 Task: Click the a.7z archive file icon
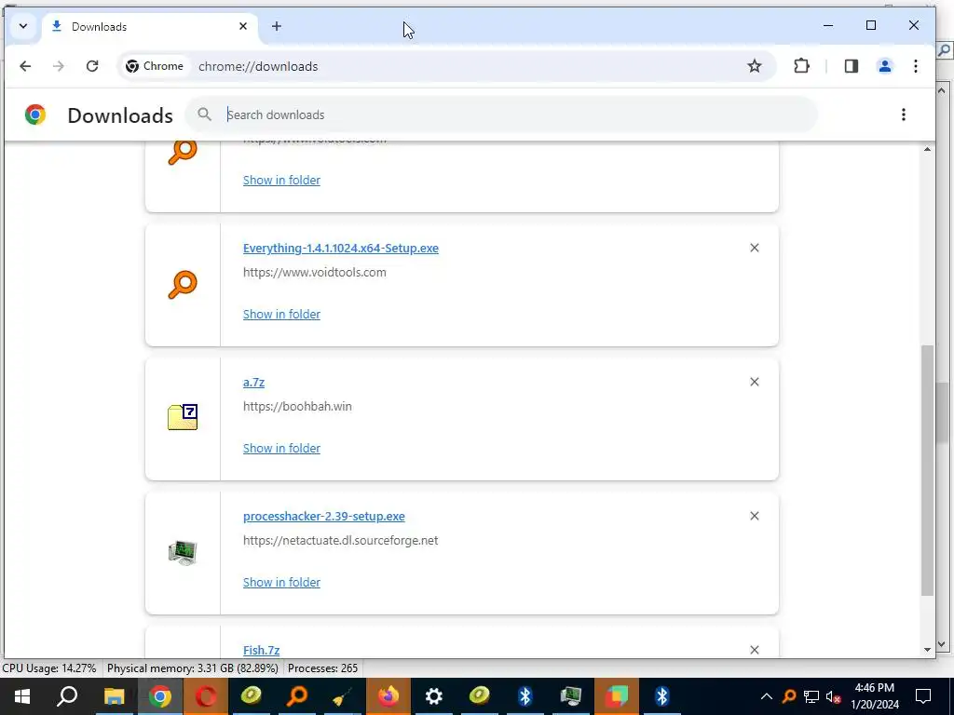pyautogui.click(x=183, y=417)
